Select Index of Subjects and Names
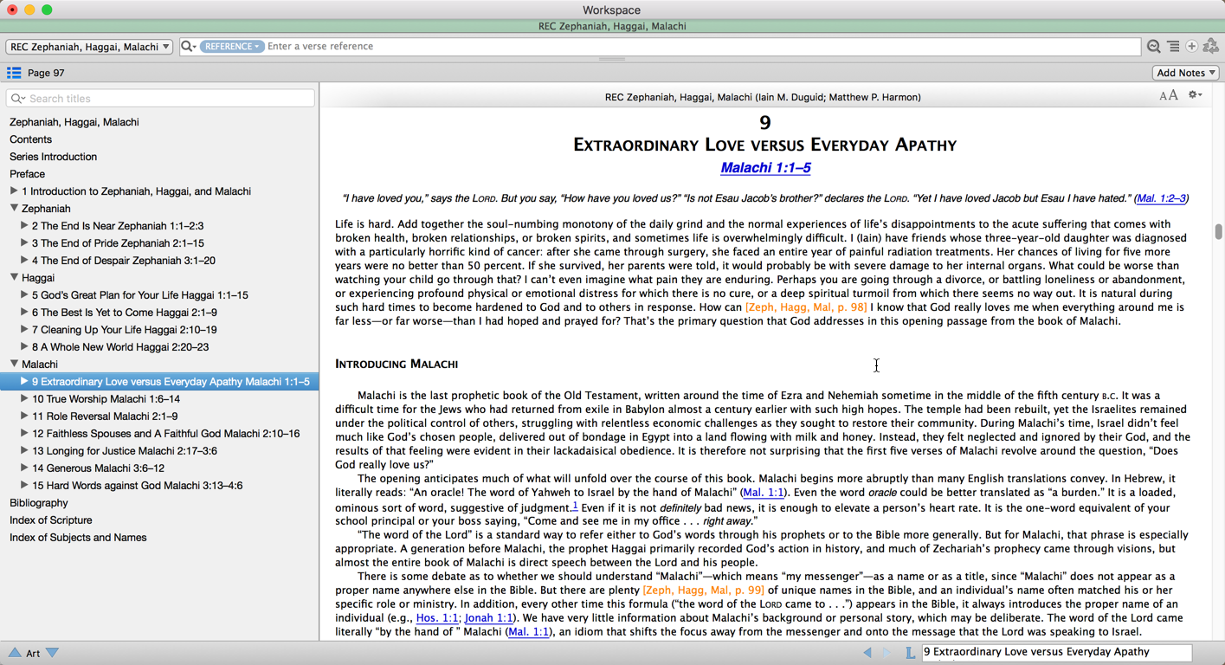Screen dimensions: 1225x665 pos(78,538)
